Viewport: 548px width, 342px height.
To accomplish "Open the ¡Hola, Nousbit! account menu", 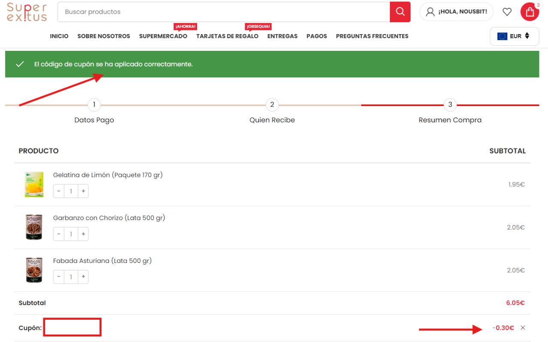I will [456, 12].
